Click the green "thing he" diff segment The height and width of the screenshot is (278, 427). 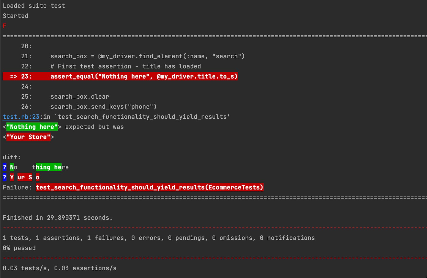[49, 167]
